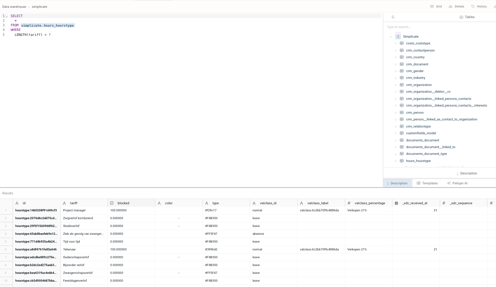Click the pin icon above the search box

pos(393,17)
